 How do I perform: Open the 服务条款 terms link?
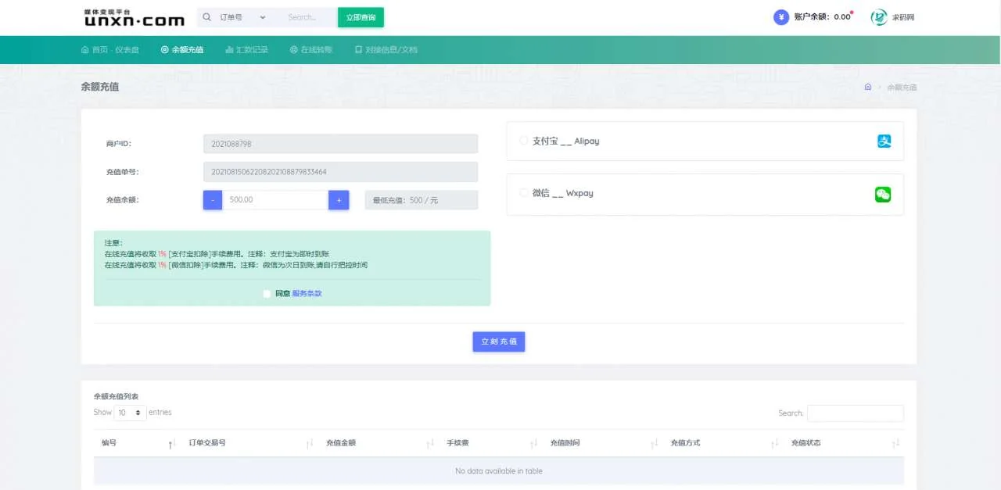(306, 292)
